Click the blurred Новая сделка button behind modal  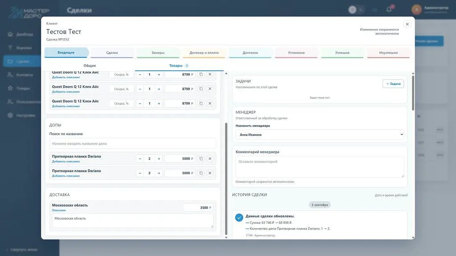pyautogui.click(x=429, y=41)
